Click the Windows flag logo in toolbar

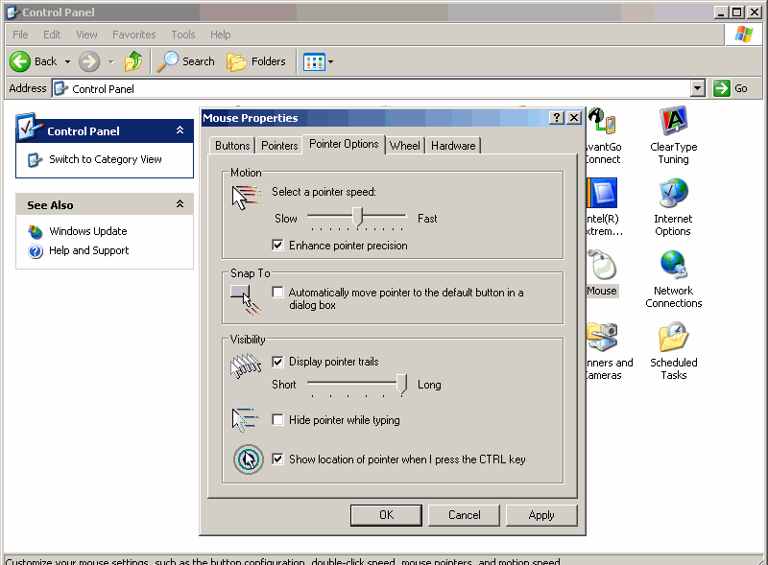tap(743, 35)
